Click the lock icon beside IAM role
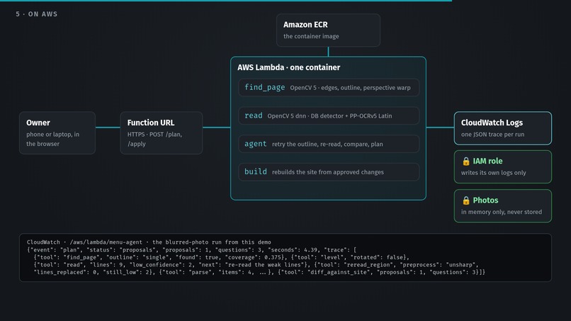571x321 pixels. tap(465, 161)
